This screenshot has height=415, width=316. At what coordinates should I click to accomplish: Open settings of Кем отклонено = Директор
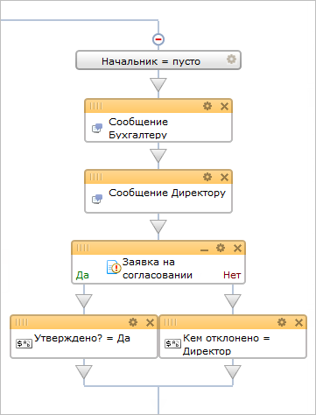[x=282, y=322]
